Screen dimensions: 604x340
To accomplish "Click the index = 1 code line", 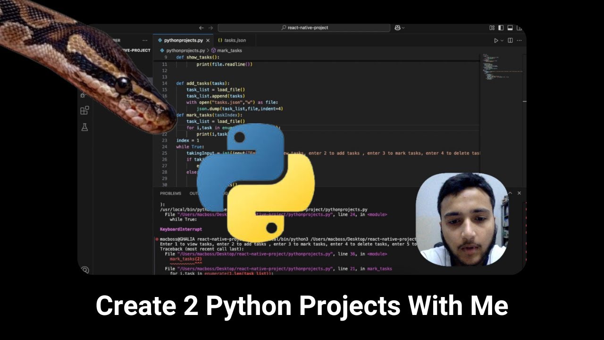I will [x=188, y=140].
